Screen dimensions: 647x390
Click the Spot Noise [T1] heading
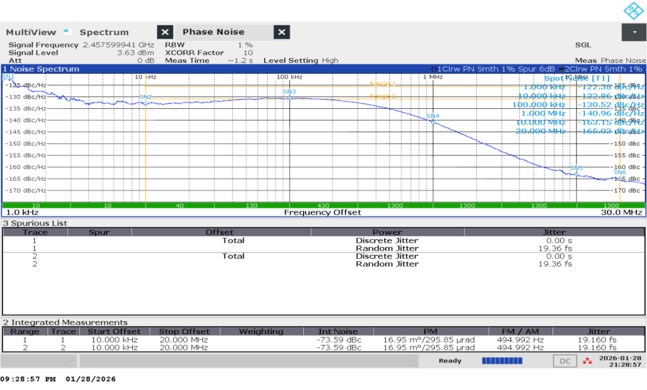(x=576, y=78)
